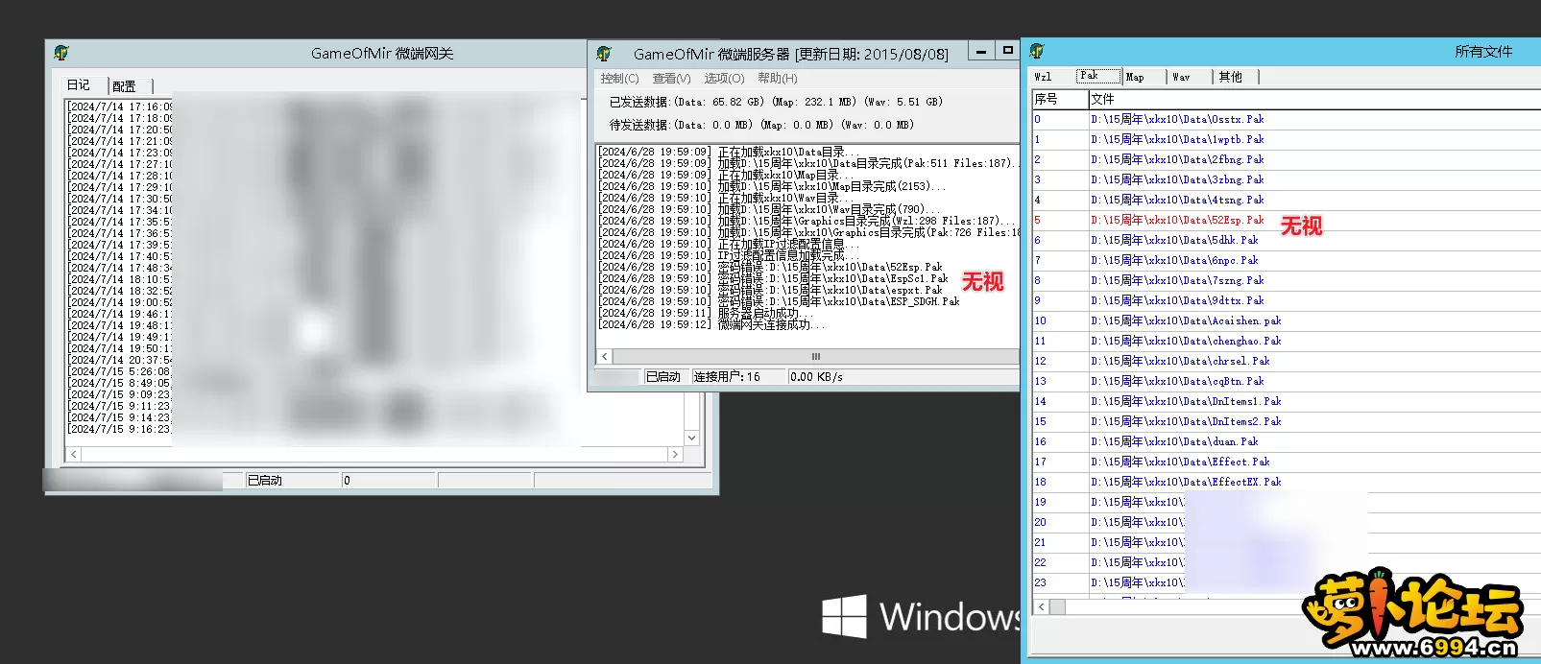This screenshot has height=664, width=1541.
Task: Click the 所有文件 horizontal scrollbar thumb
Action: point(1057,606)
